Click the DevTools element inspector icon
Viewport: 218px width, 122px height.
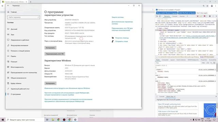157,16
